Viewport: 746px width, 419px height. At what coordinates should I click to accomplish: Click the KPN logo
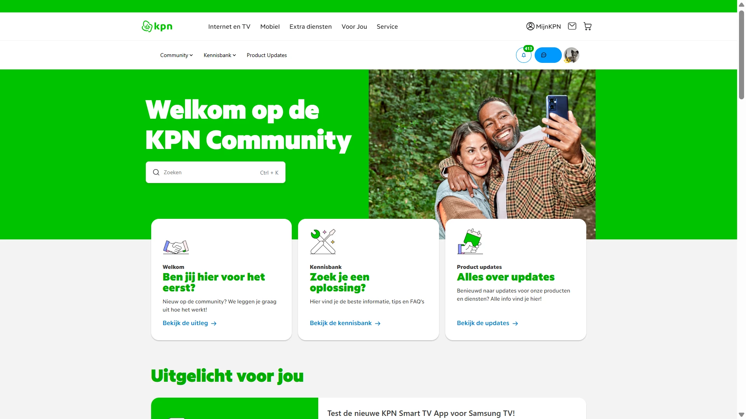coord(157,26)
